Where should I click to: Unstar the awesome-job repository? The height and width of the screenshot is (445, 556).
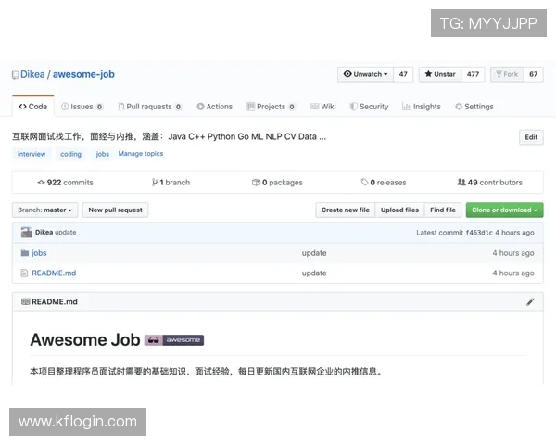click(x=439, y=74)
